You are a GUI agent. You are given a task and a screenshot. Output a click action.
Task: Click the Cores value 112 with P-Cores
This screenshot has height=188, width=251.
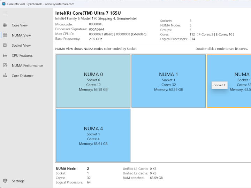click(x=212, y=34)
